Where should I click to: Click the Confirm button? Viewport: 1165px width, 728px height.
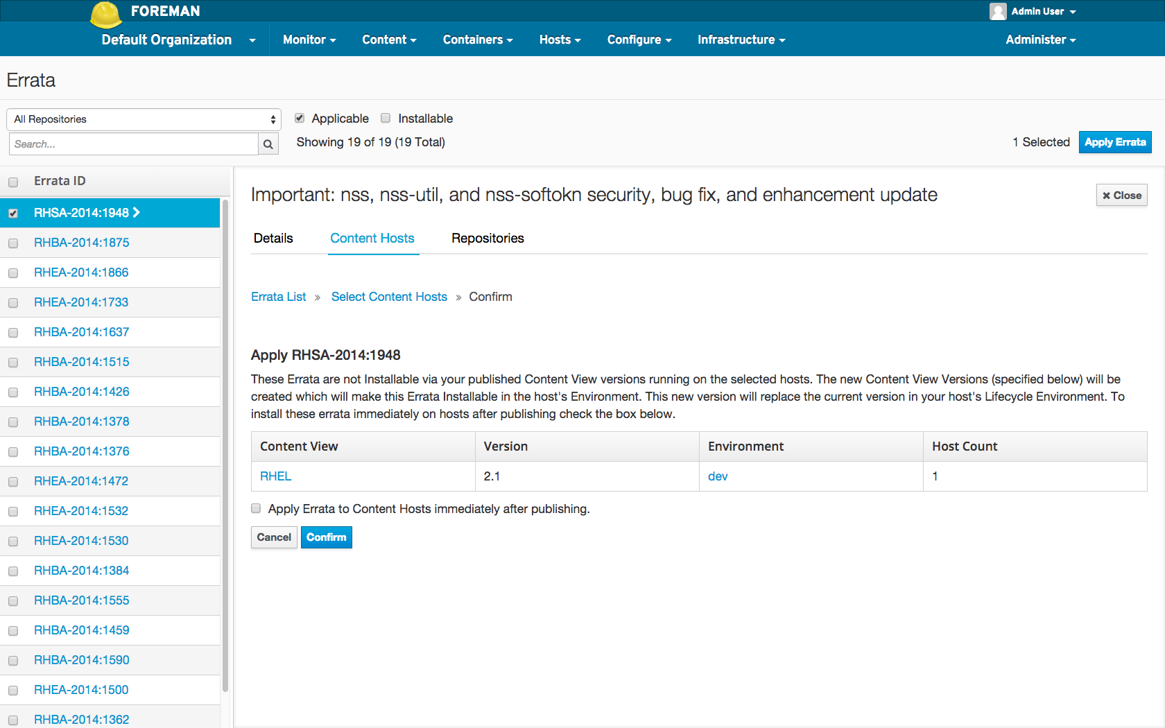tap(326, 537)
